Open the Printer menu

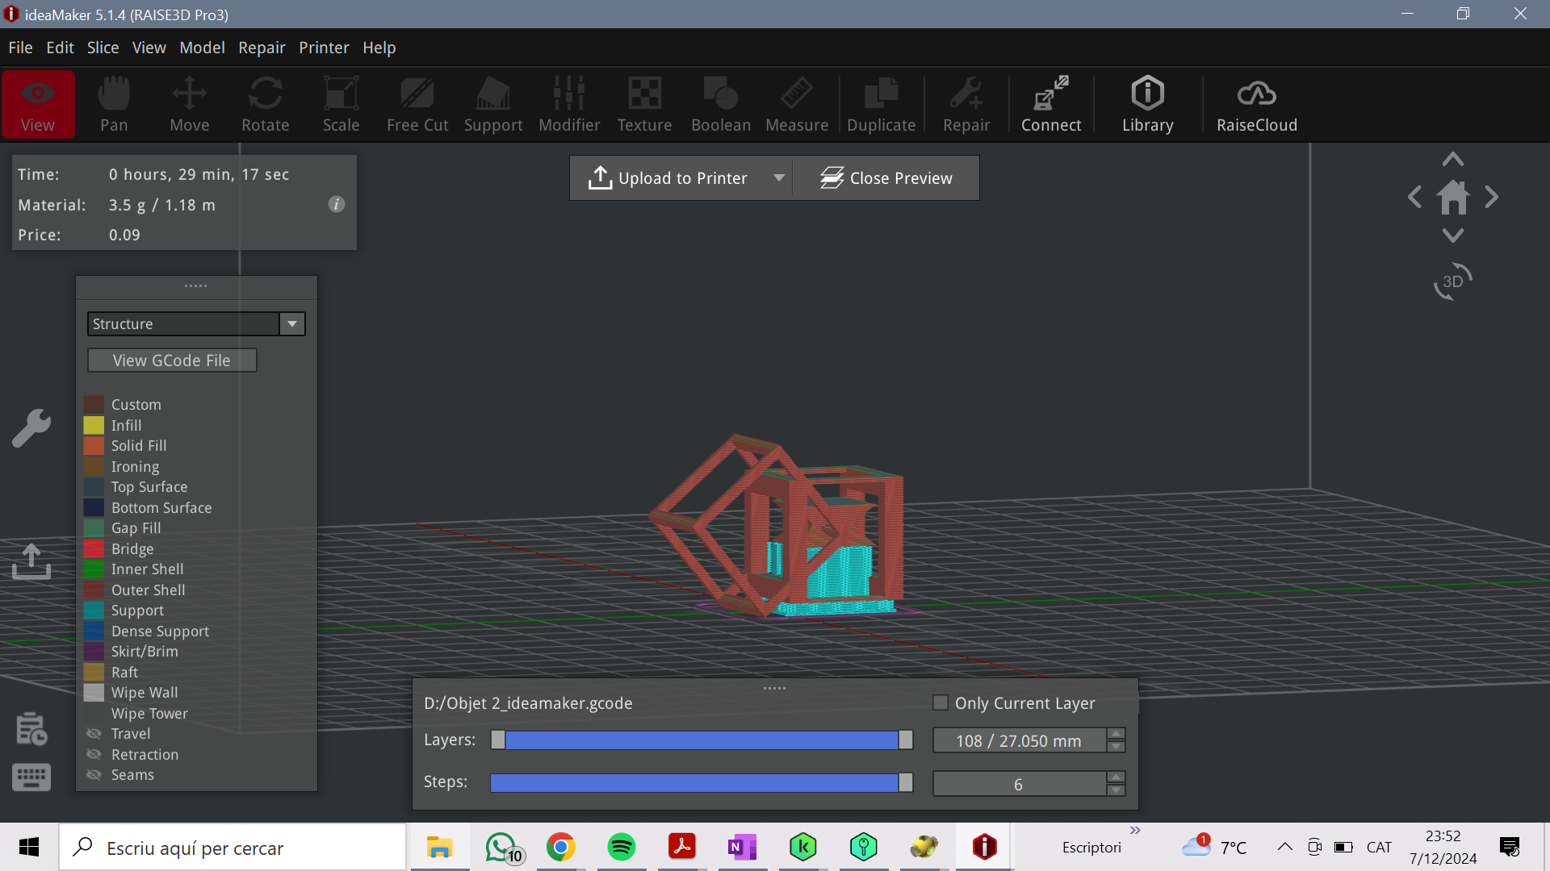pos(324,48)
